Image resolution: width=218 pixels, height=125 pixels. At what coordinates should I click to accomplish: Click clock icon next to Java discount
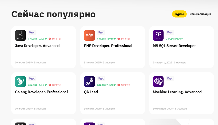(50, 39)
